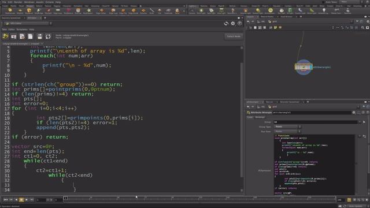Select the Edge Loop shelf tool
370x208 pixels.
[58, 11]
